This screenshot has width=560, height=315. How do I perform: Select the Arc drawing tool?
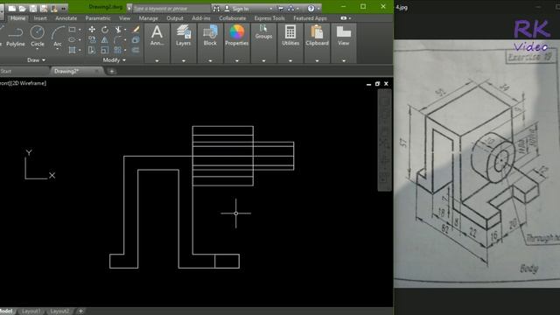click(58, 37)
